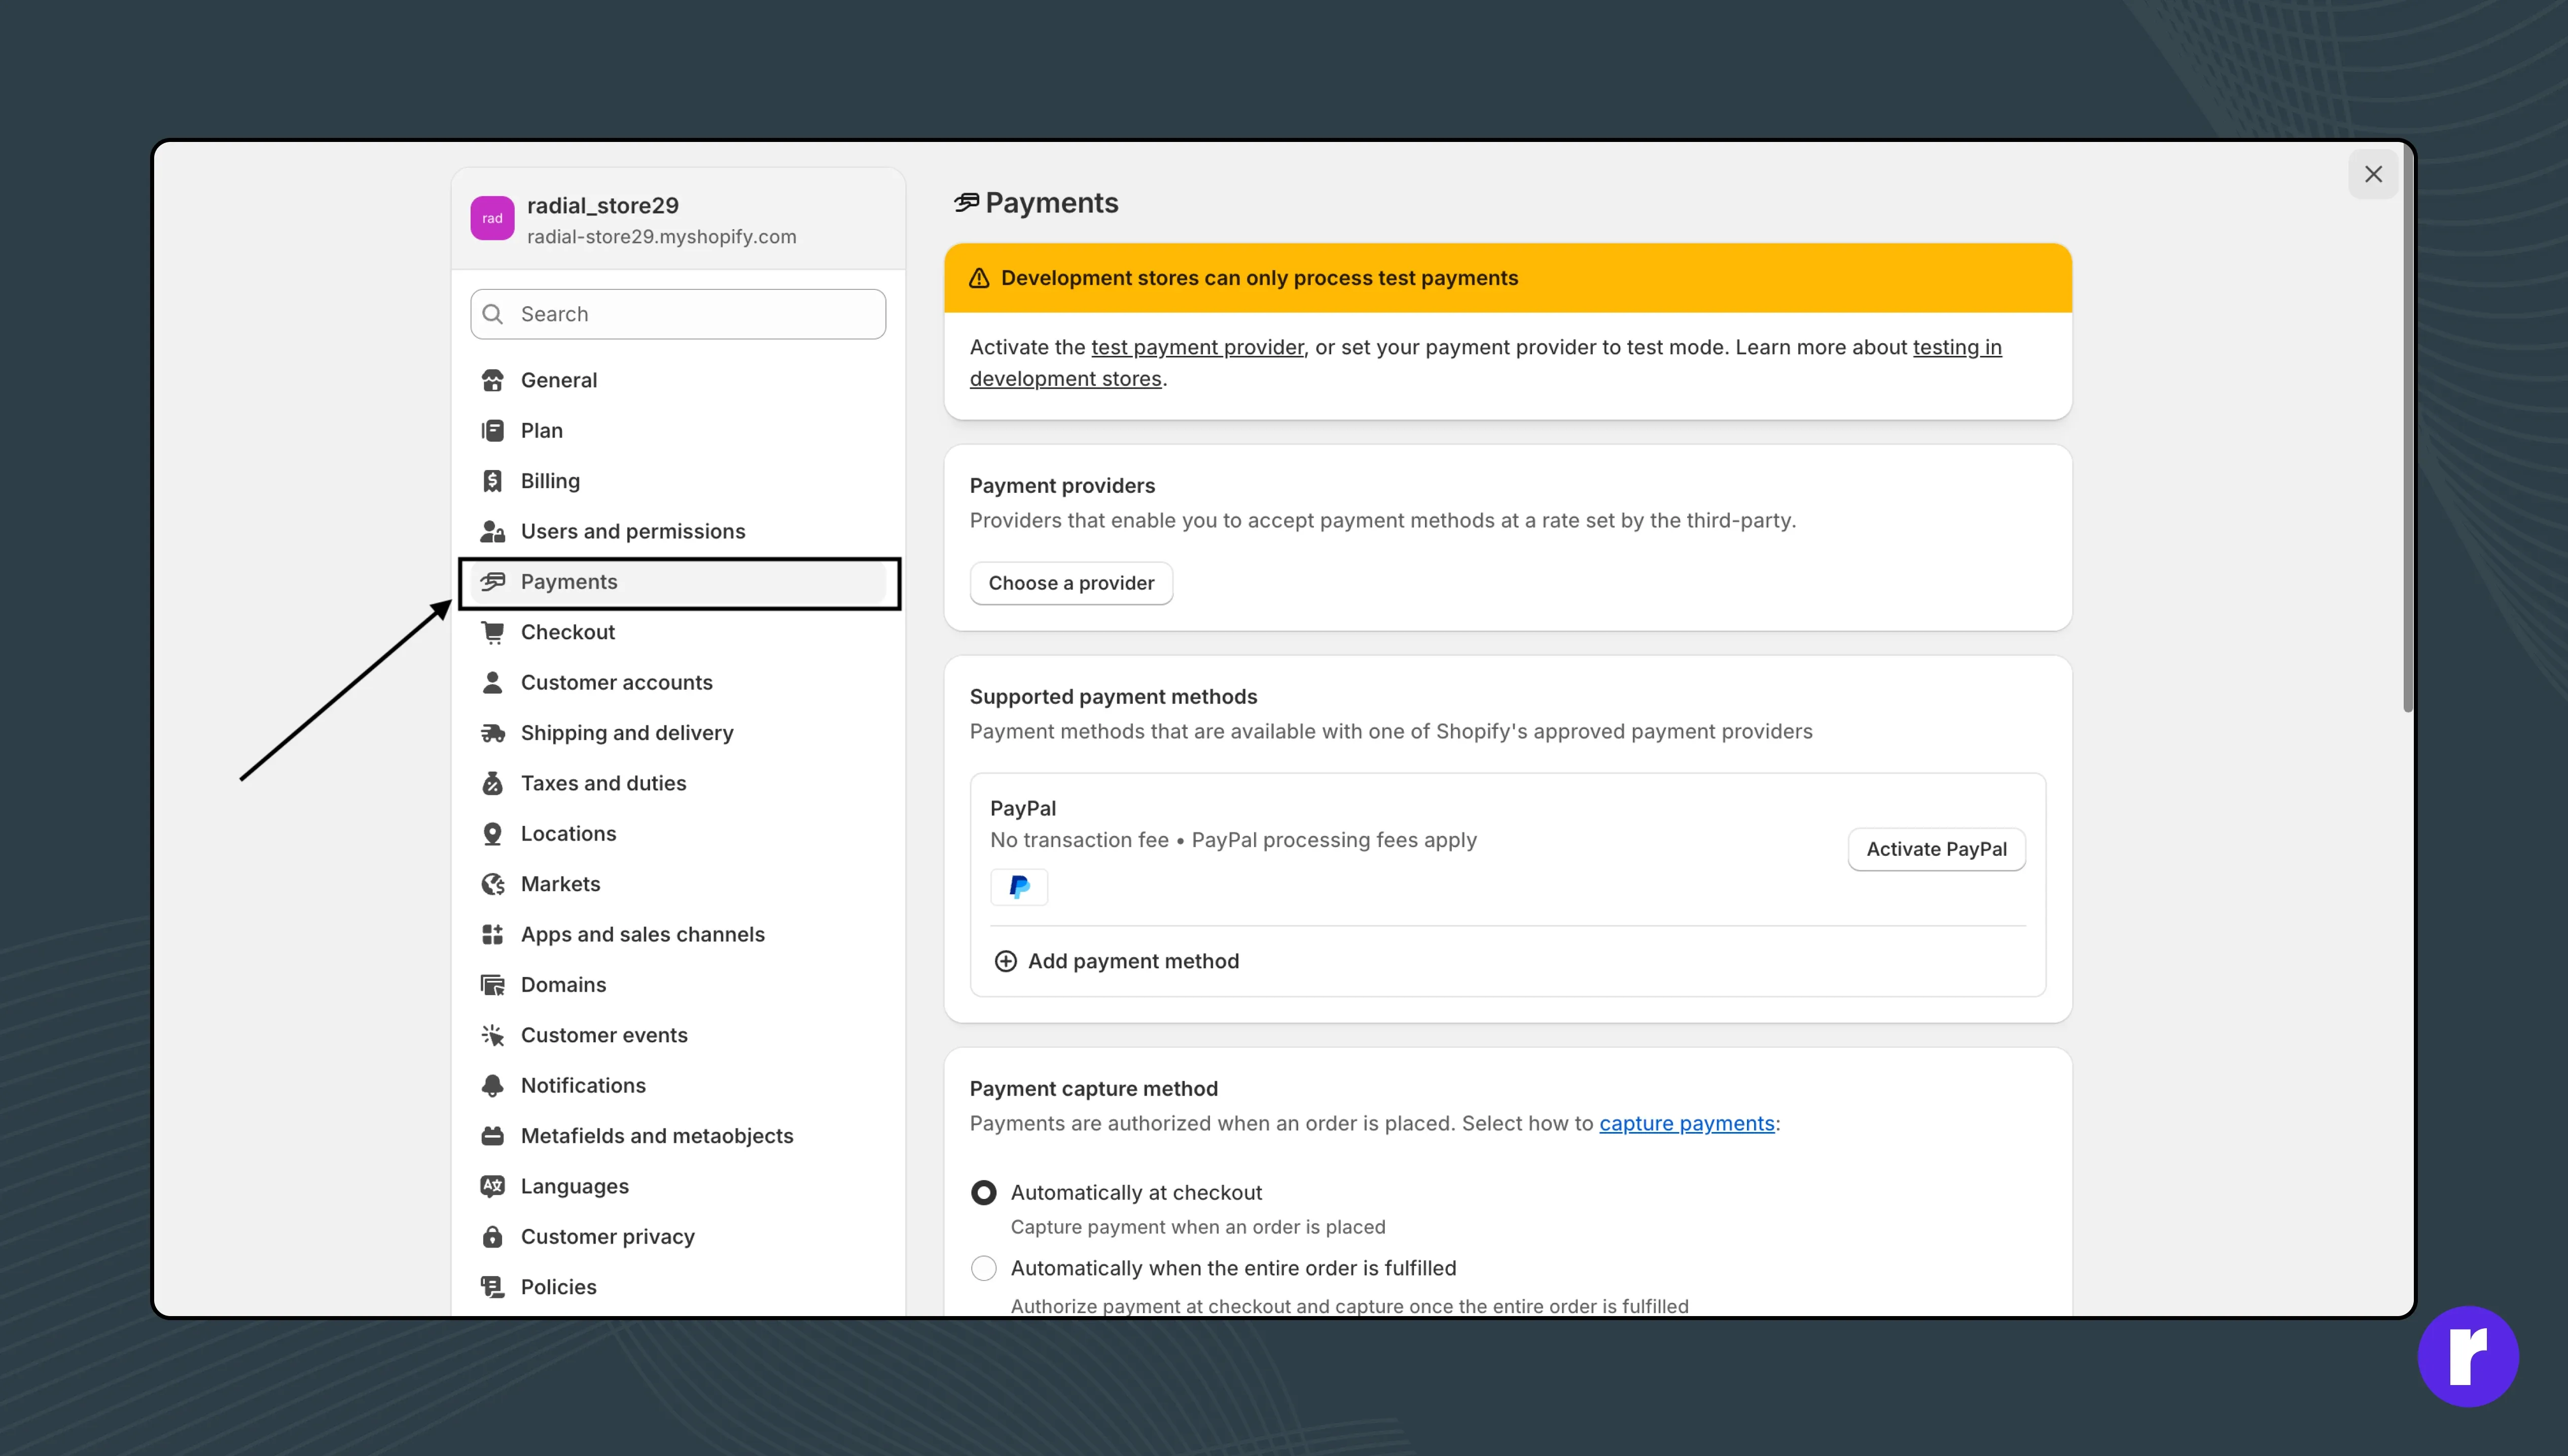Image resolution: width=2568 pixels, height=1456 pixels.
Task: Click the Languages translate icon
Action: coord(492,1186)
